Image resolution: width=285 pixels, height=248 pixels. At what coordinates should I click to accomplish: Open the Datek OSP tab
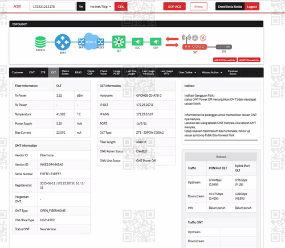coord(91,72)
